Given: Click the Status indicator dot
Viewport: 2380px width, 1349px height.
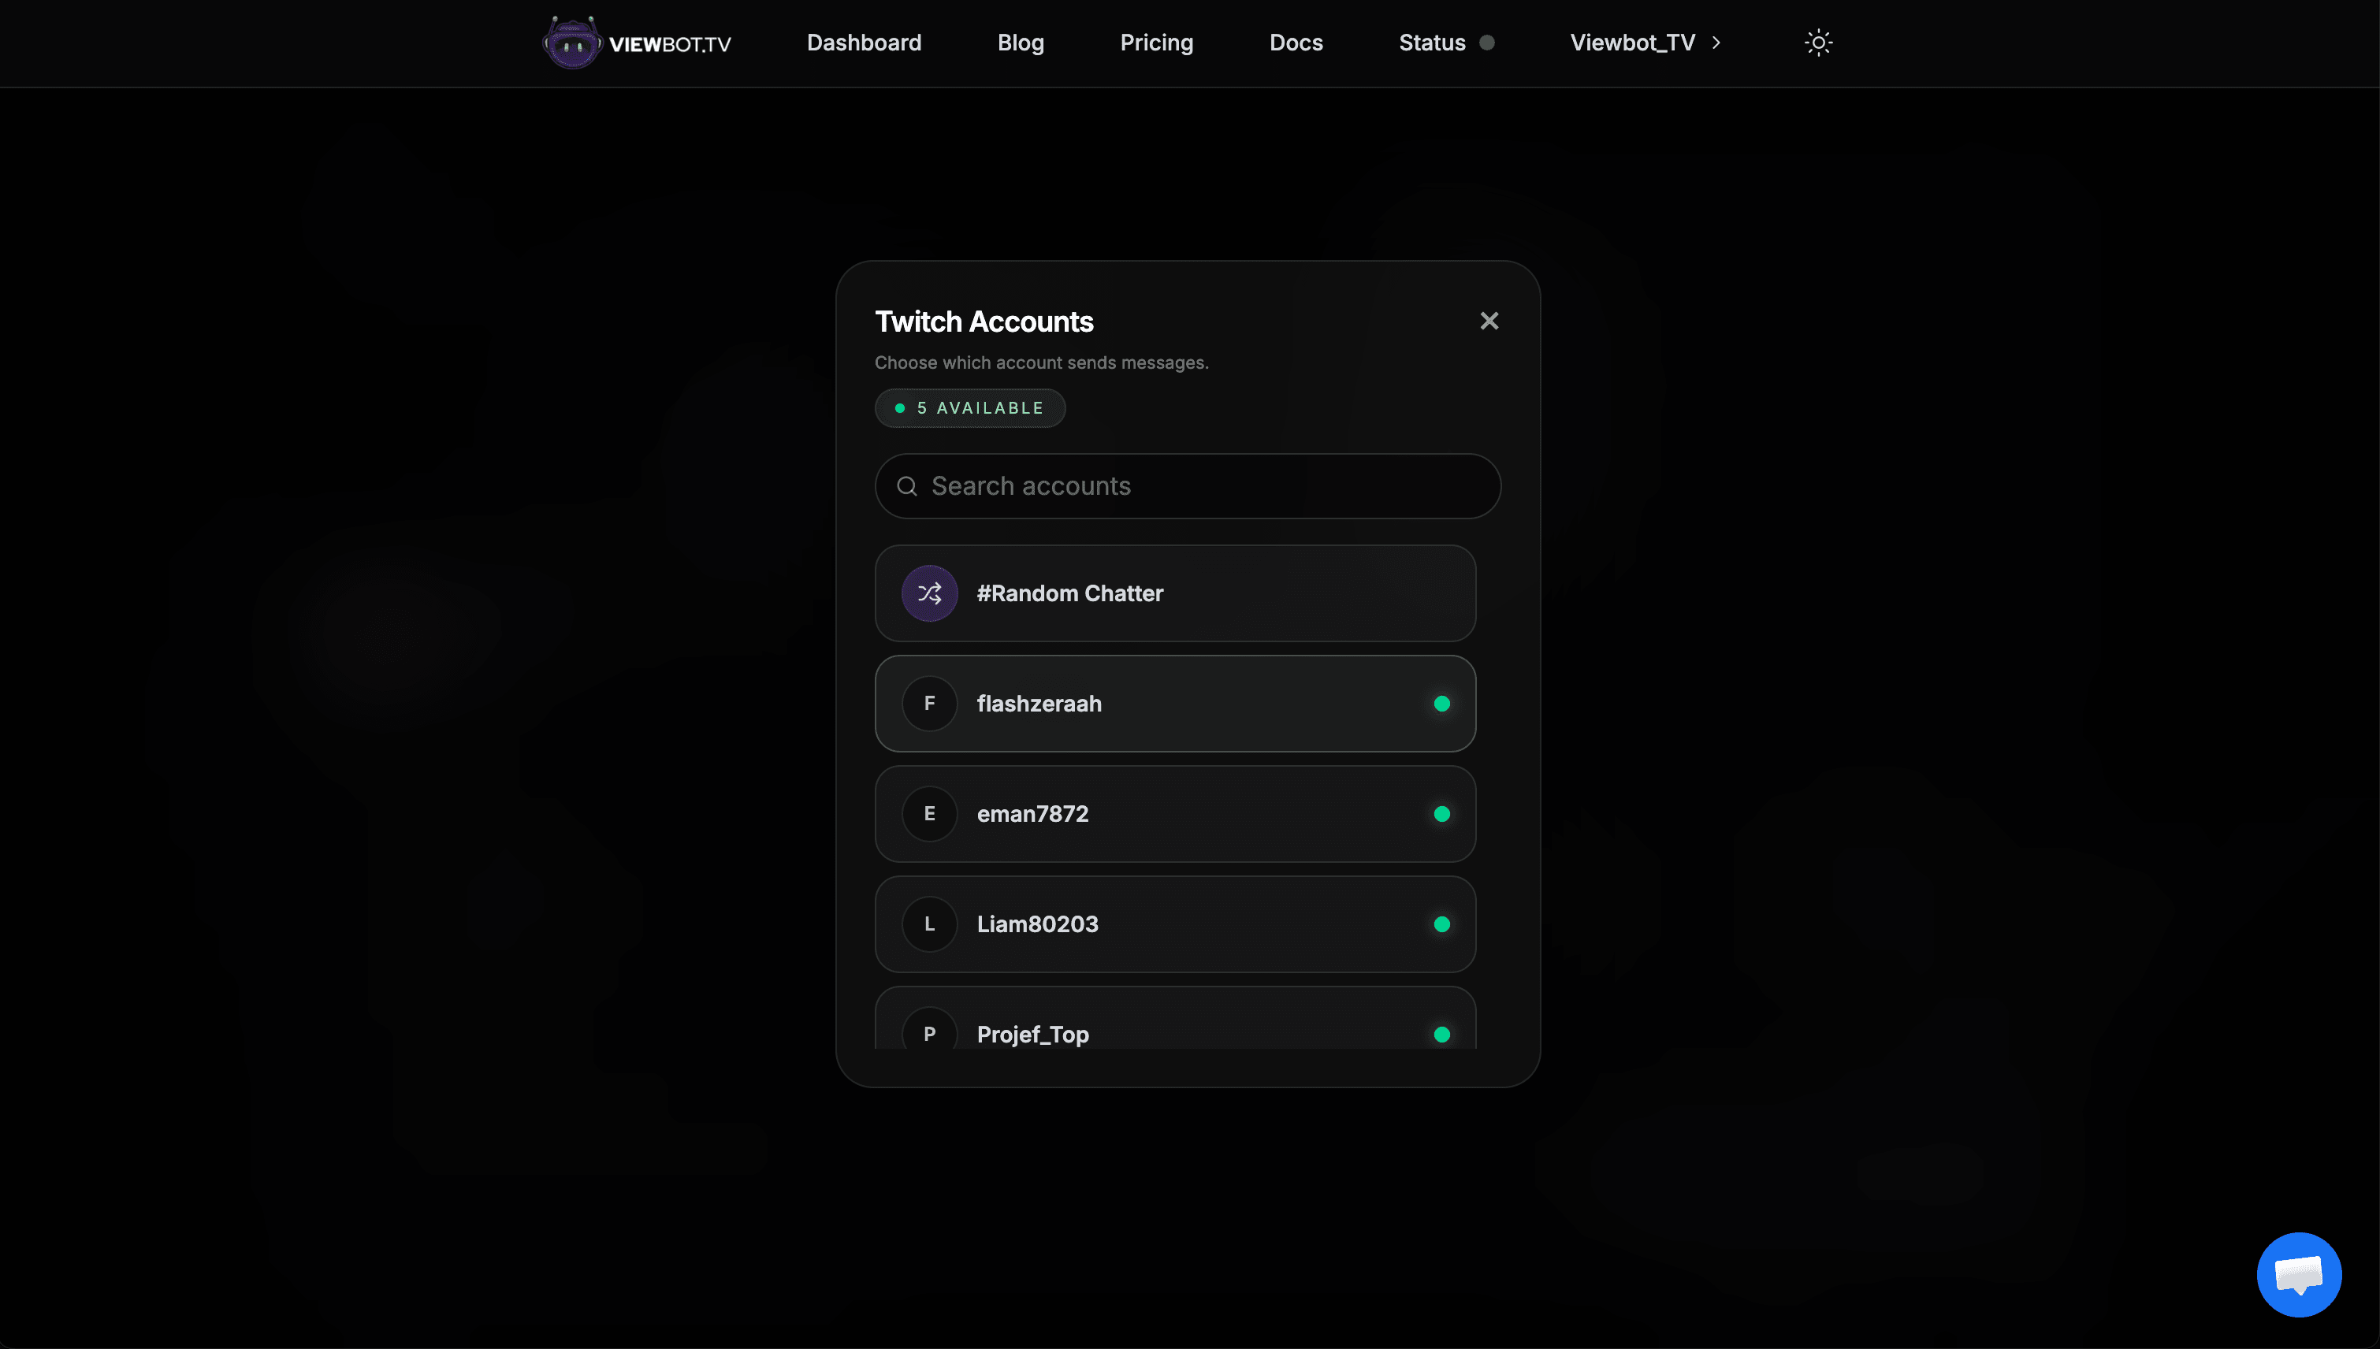Looking at the screenshot, I should click(1487, 43).
